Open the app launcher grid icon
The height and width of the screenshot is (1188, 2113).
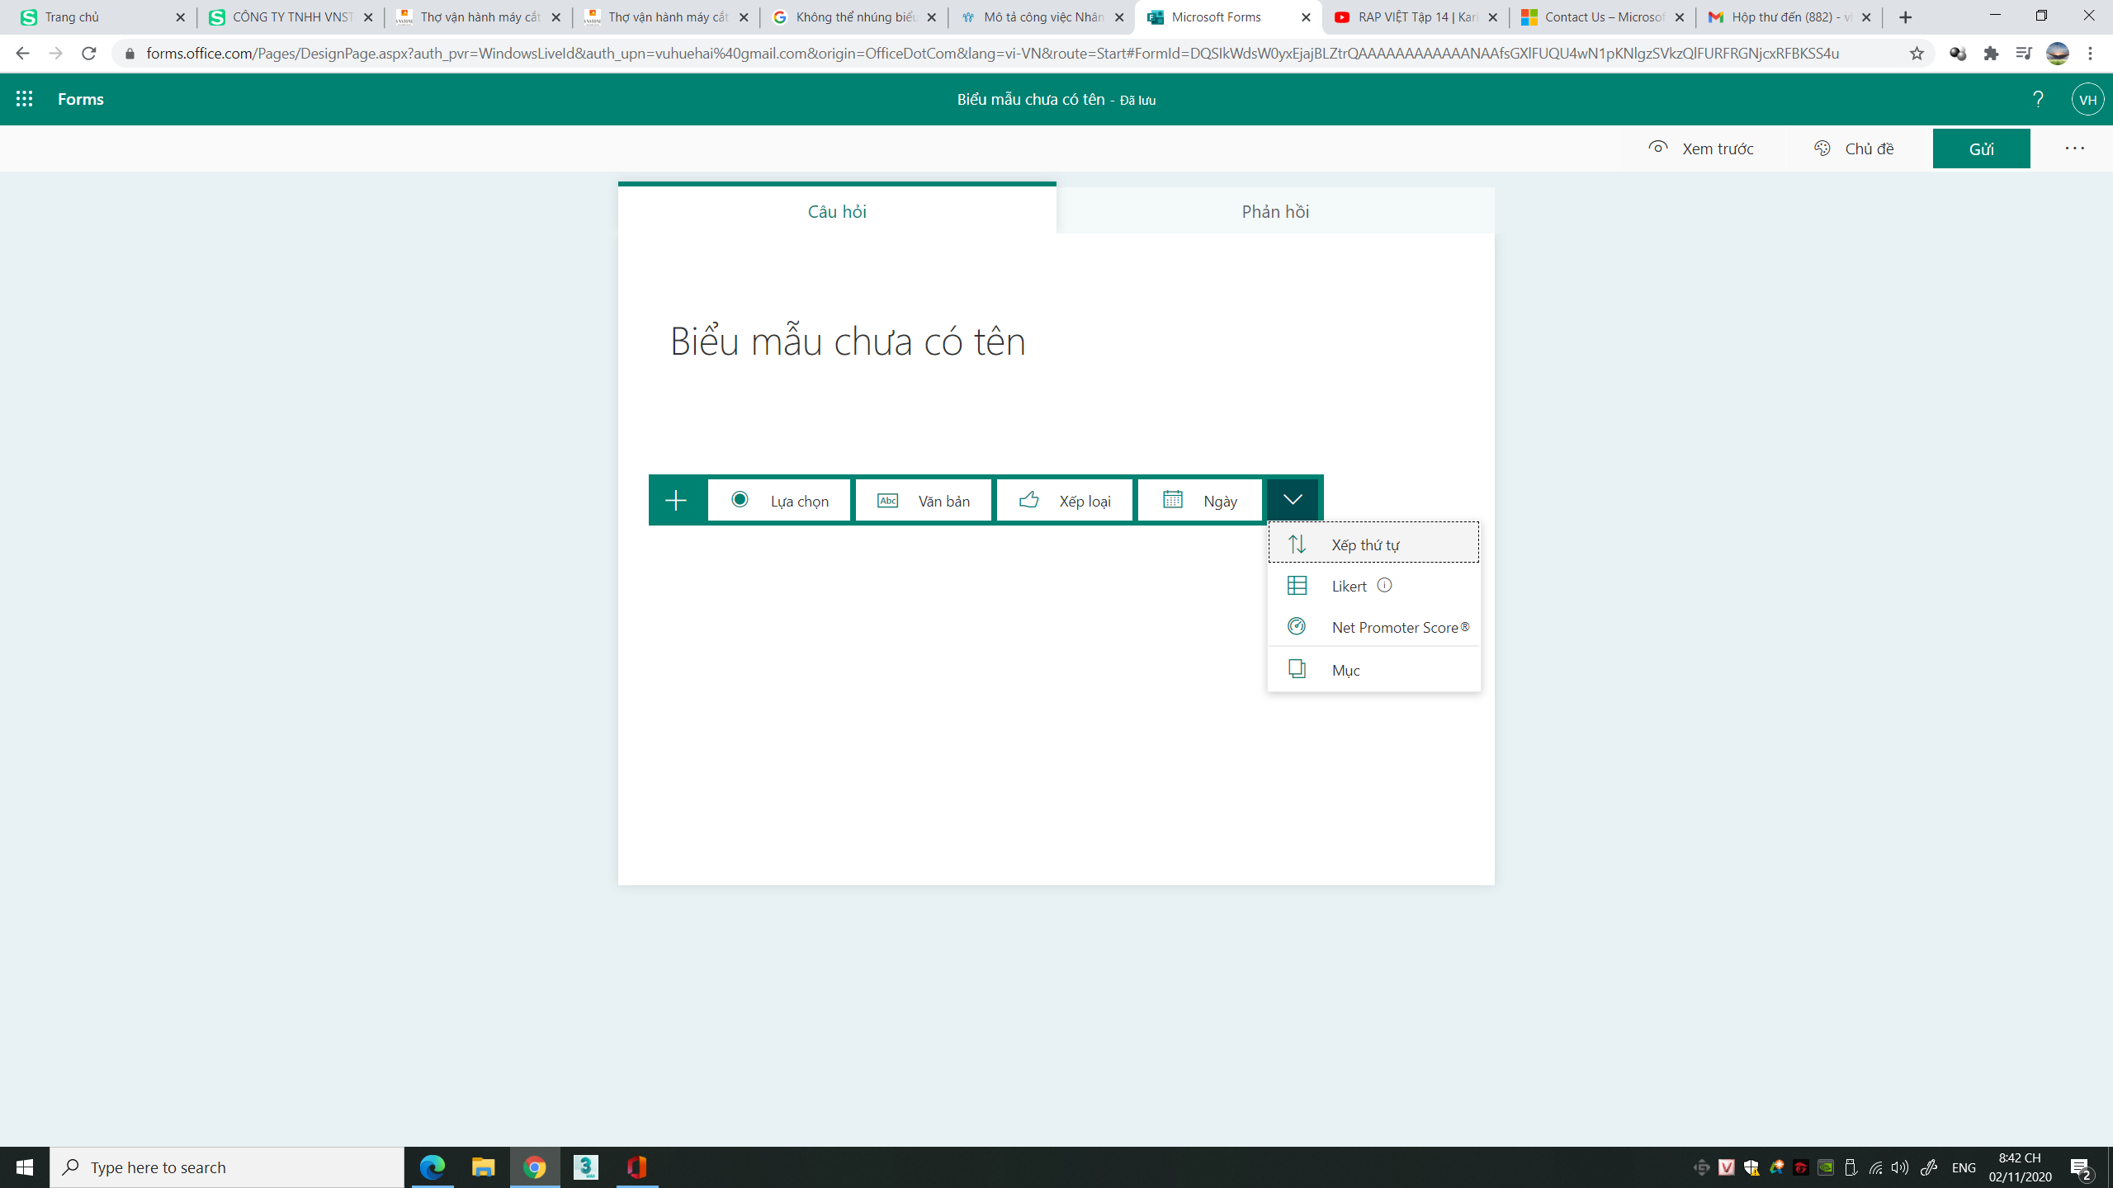point(24,99)
